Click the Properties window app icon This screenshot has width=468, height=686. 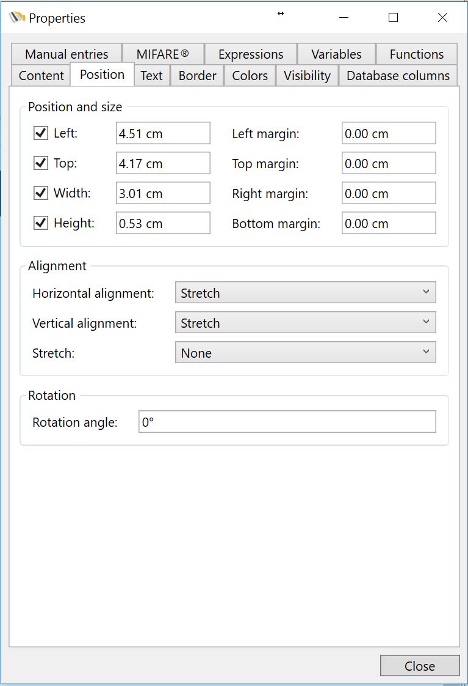17,18
